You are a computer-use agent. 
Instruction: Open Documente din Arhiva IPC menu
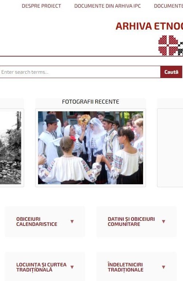click(108, 6)
